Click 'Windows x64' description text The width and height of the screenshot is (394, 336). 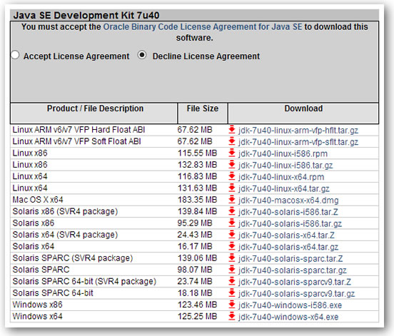(x=37, y=317)
